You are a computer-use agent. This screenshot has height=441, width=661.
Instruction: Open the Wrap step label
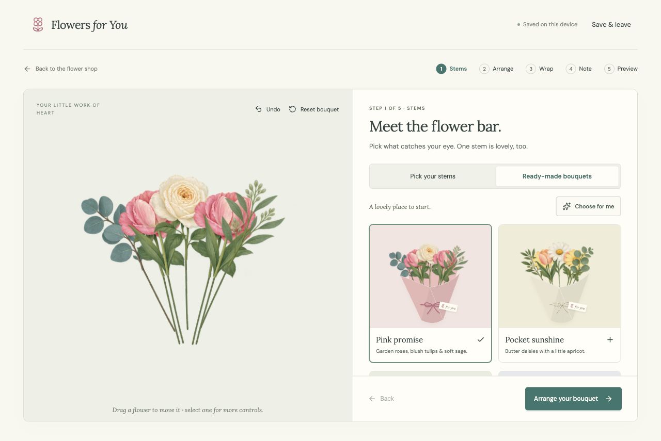pos(546,69)
